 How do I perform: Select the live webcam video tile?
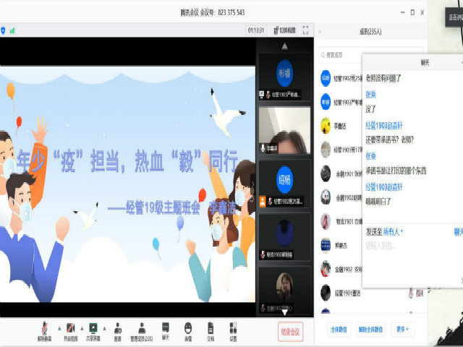coord(284,130)
